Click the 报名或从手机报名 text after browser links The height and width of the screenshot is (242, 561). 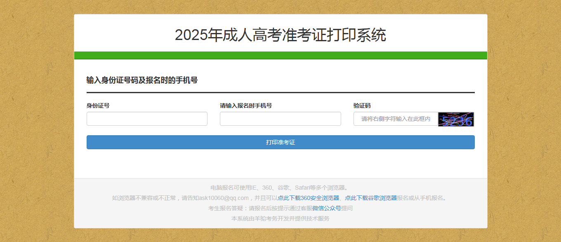421,198
